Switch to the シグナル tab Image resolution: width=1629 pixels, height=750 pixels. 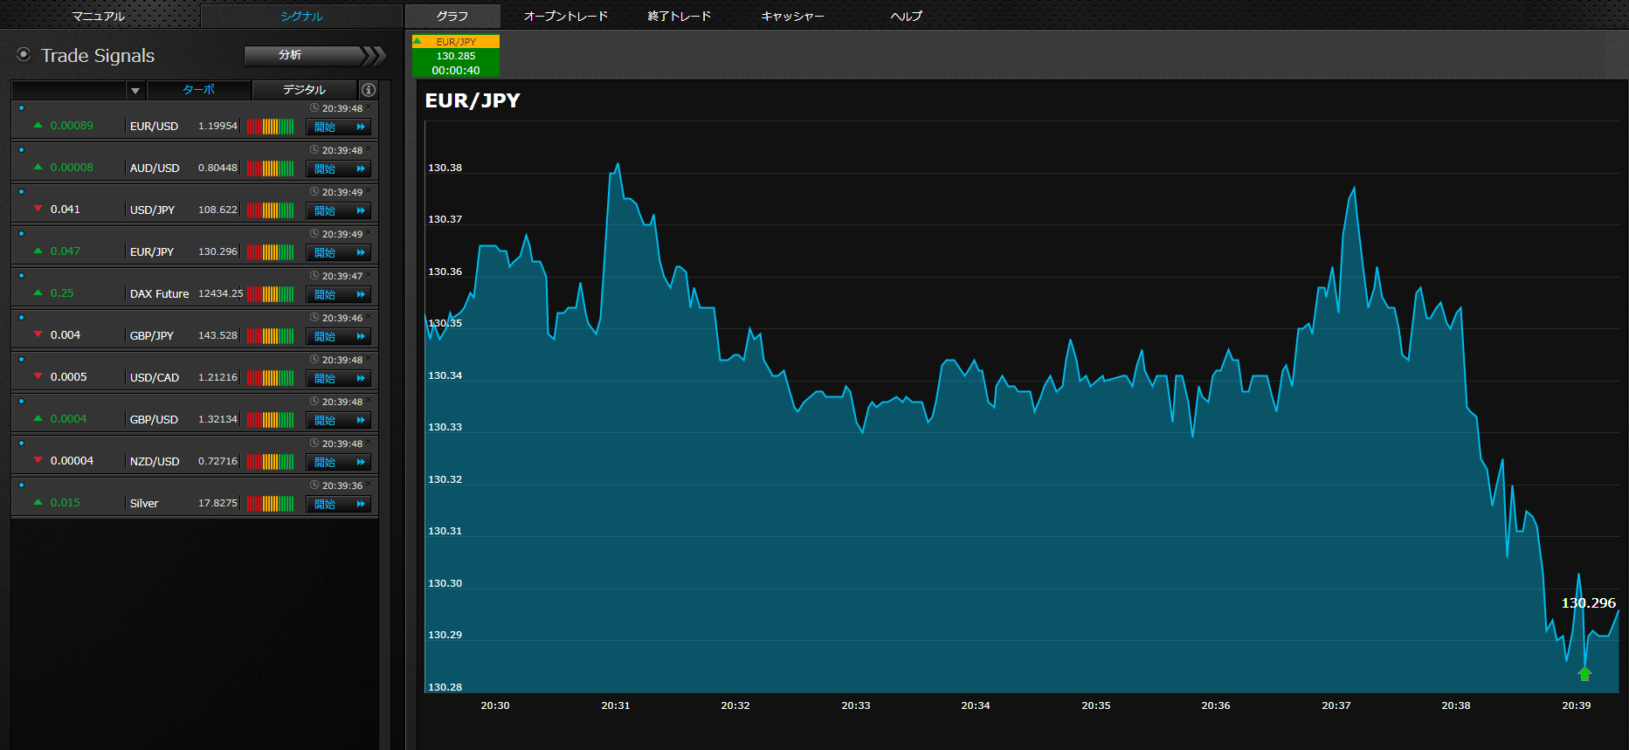(x=301, y=16)
